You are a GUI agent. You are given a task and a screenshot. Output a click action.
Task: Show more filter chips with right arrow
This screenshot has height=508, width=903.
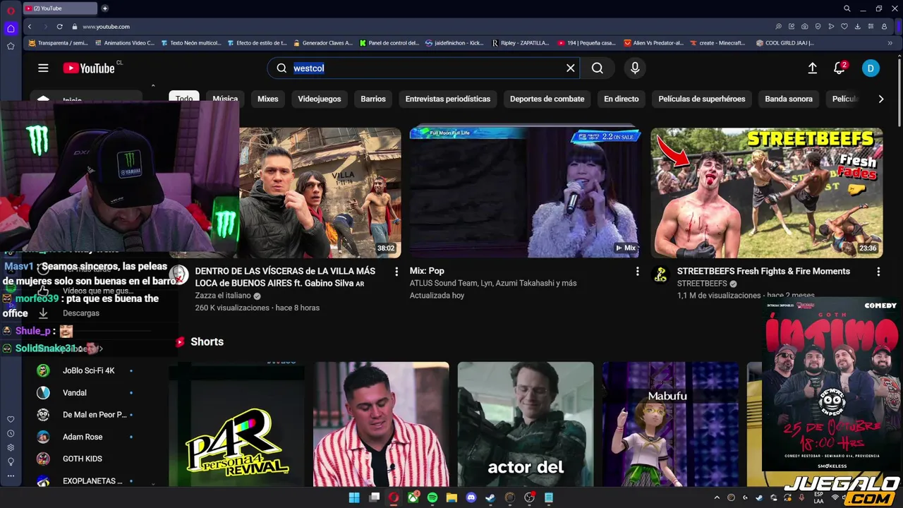click(881, 99)
